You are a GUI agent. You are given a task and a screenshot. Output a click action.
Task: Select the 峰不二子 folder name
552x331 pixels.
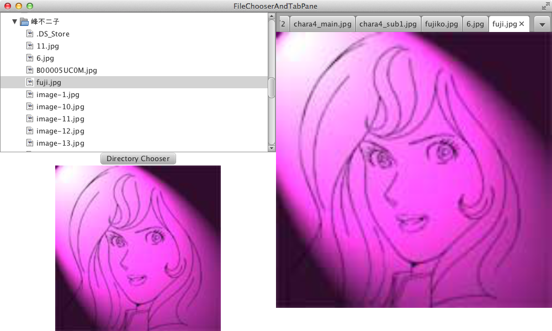(x=45, y=22)
